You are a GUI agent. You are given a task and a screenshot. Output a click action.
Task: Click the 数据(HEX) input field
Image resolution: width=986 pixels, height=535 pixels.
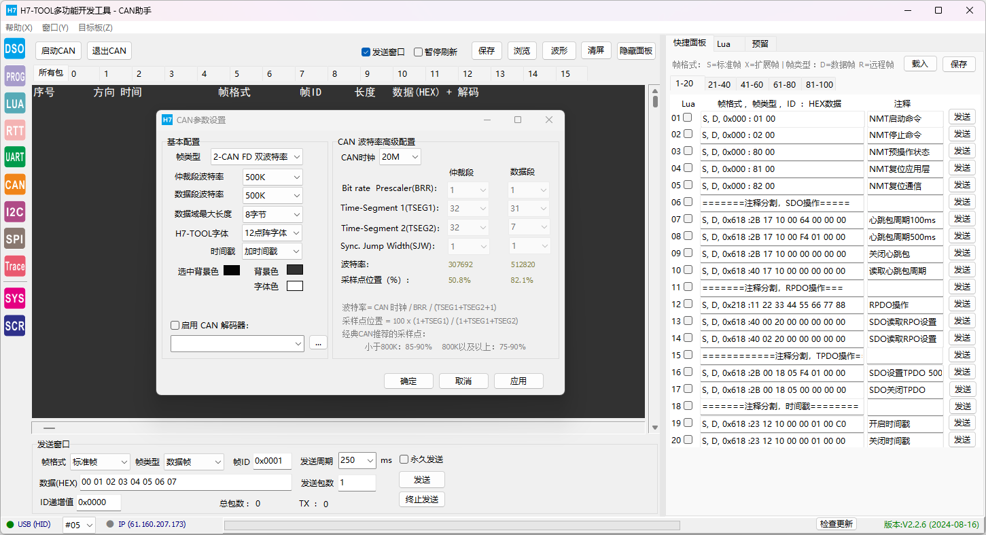tap(186, 483)
